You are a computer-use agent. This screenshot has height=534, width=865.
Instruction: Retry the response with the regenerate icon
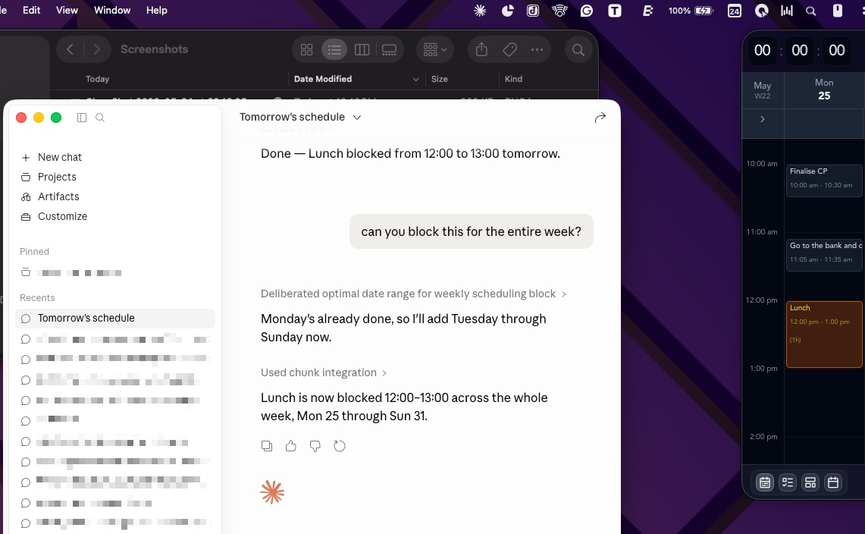(340, 446)
